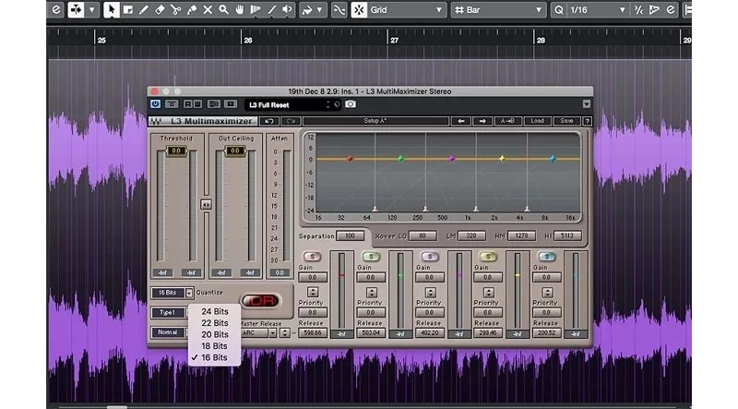Viewport: 738px width, 409px height.
Task: Solo the blue high band
Action: (x=546, y=257)
